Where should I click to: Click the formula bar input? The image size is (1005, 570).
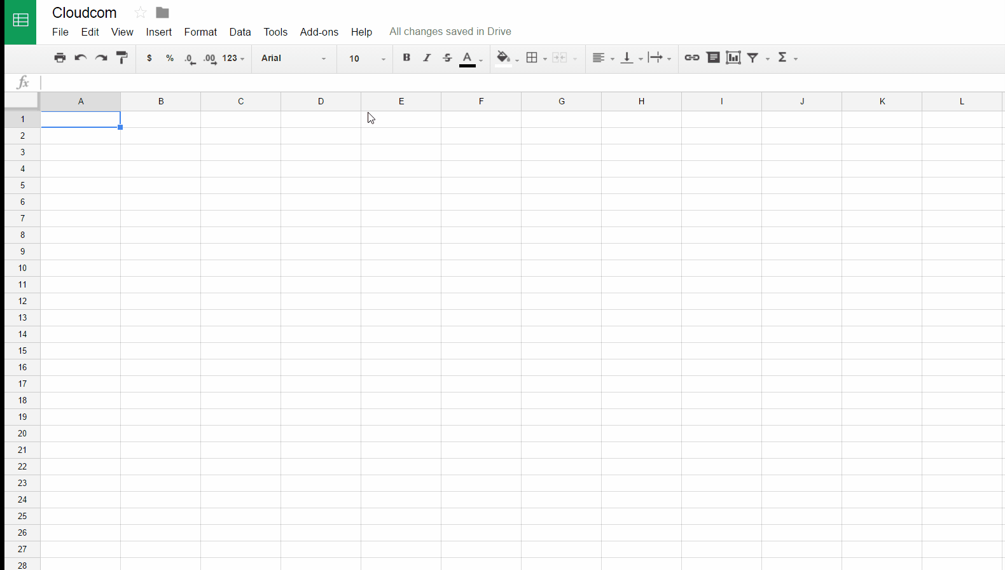522,82
